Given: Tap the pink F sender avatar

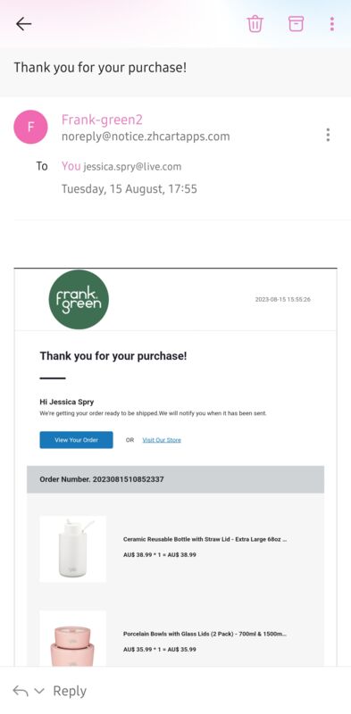Looking at the screenshot, I should pyautogui.click(x=30, y=127).
